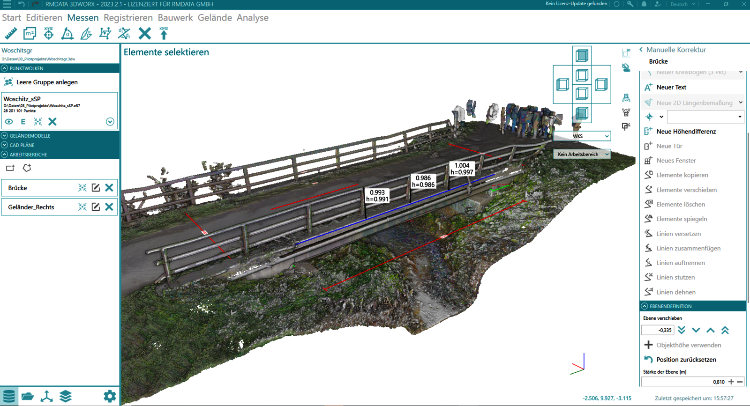Click the XYZ upward arrow export icon

click(x=164, y=34)
